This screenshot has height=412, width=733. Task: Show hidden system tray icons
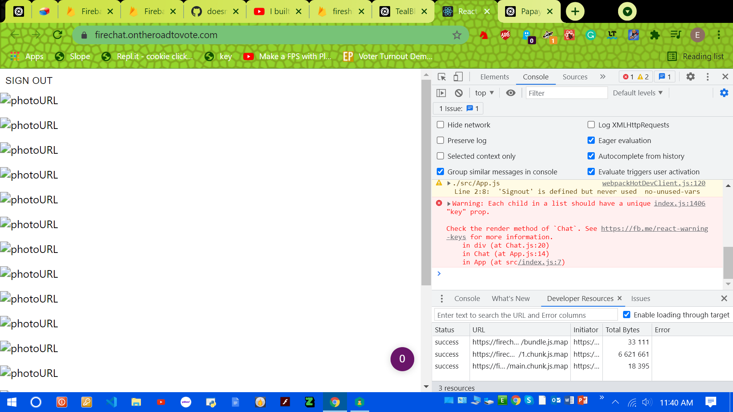coord(615,402)
